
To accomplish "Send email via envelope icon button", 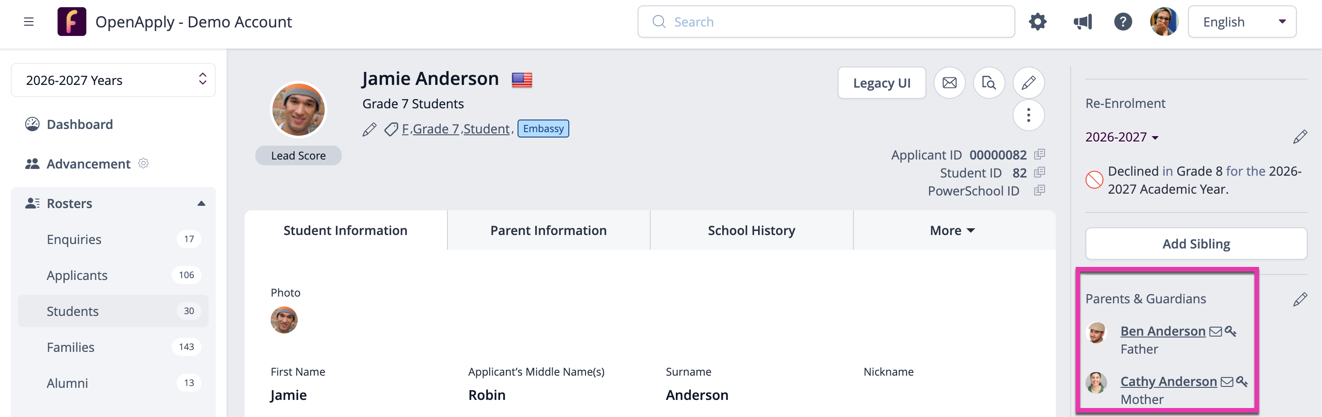I will (949, 83).
